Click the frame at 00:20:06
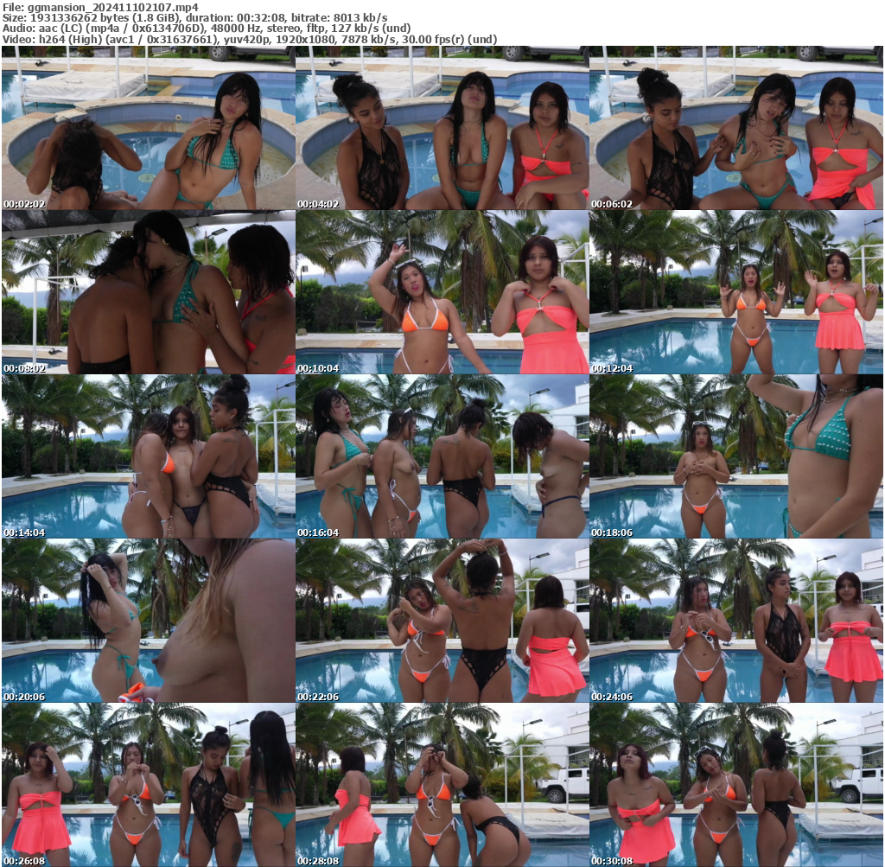 [148, 621]
